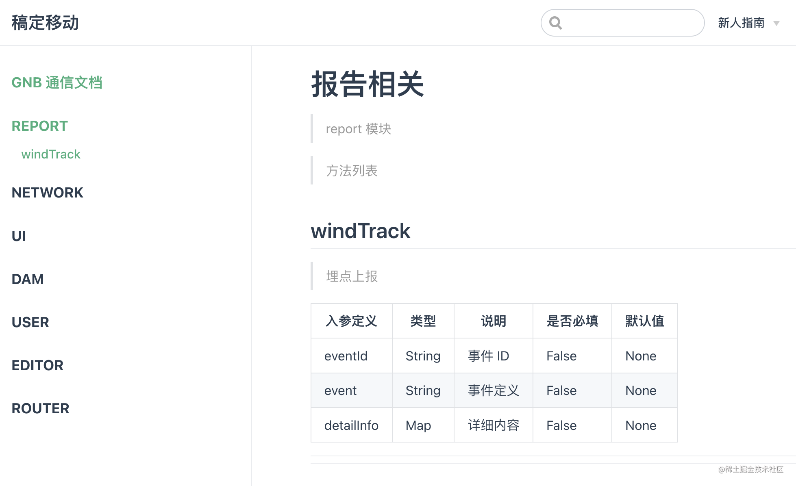Open the ROUTER sidebar section
The image size is (796, 486).
40,408
